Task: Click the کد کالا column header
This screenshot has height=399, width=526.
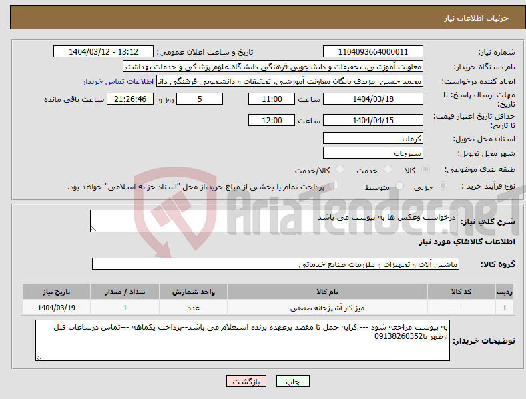Action: coord(461,292)
